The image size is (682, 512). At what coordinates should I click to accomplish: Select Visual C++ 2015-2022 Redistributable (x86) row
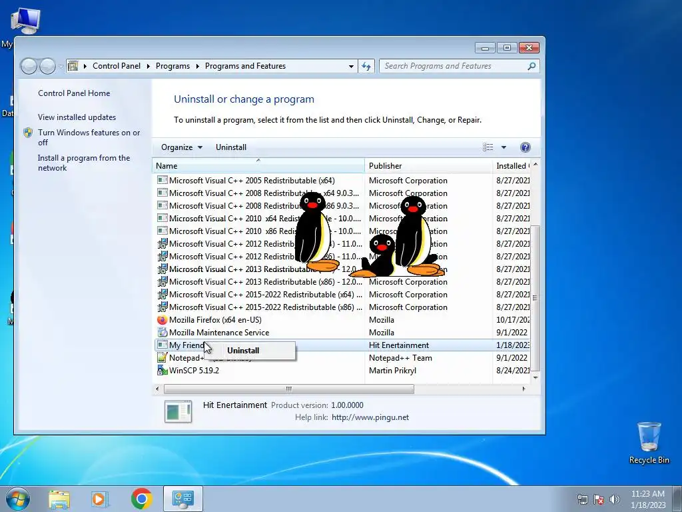[343, 307]
